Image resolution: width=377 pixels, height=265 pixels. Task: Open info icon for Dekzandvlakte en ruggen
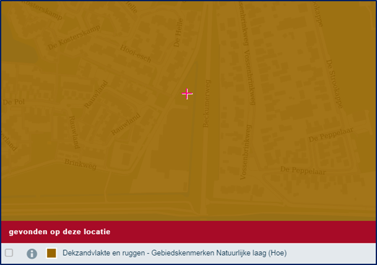[32, 253]
